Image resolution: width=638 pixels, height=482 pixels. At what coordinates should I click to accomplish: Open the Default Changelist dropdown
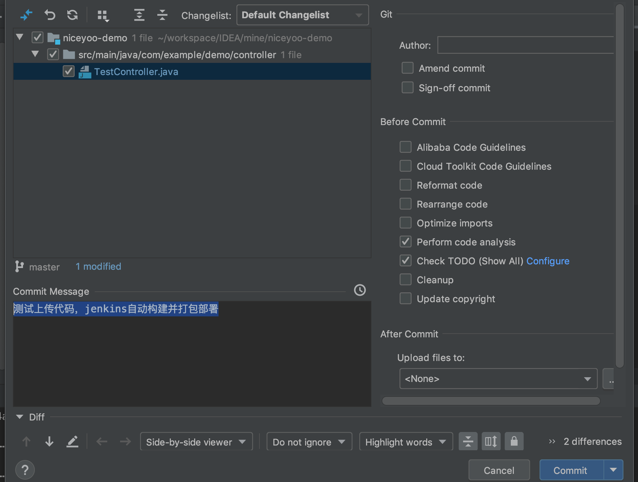pos(302,15)
